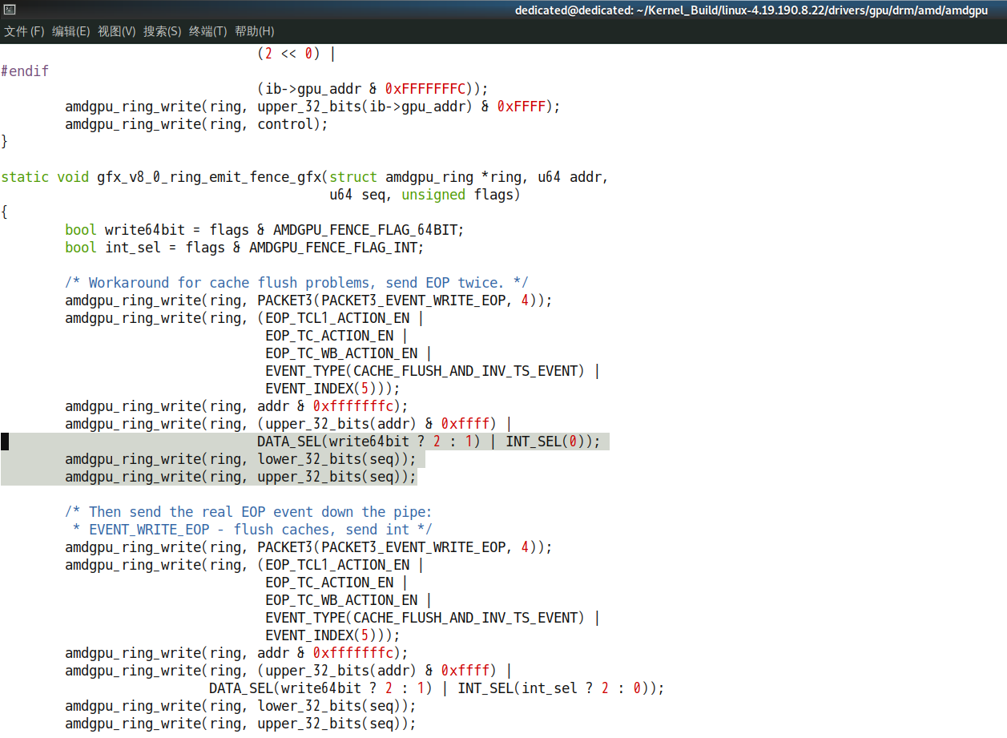The width and height of the screenshot is (1007, 738).
Task: Open the 搜索(S) menu
Action: [163, 31]
